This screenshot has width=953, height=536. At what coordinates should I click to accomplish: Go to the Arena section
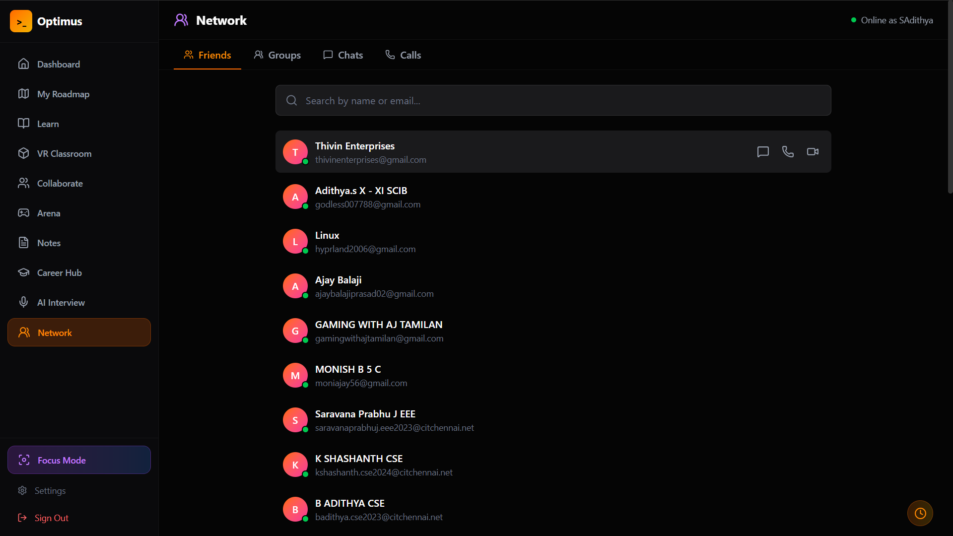click(x=49, y=213)
